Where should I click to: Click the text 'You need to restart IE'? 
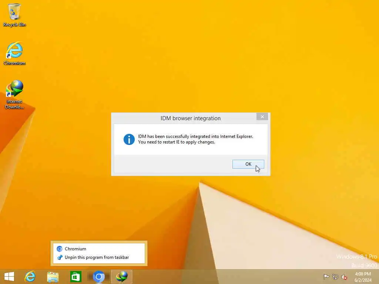pyautogui.click(x=158, y=142)
